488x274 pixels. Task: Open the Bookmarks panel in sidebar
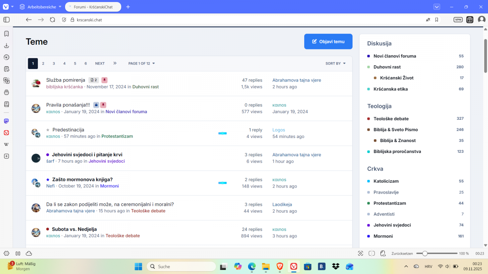[x=7, y=34]
